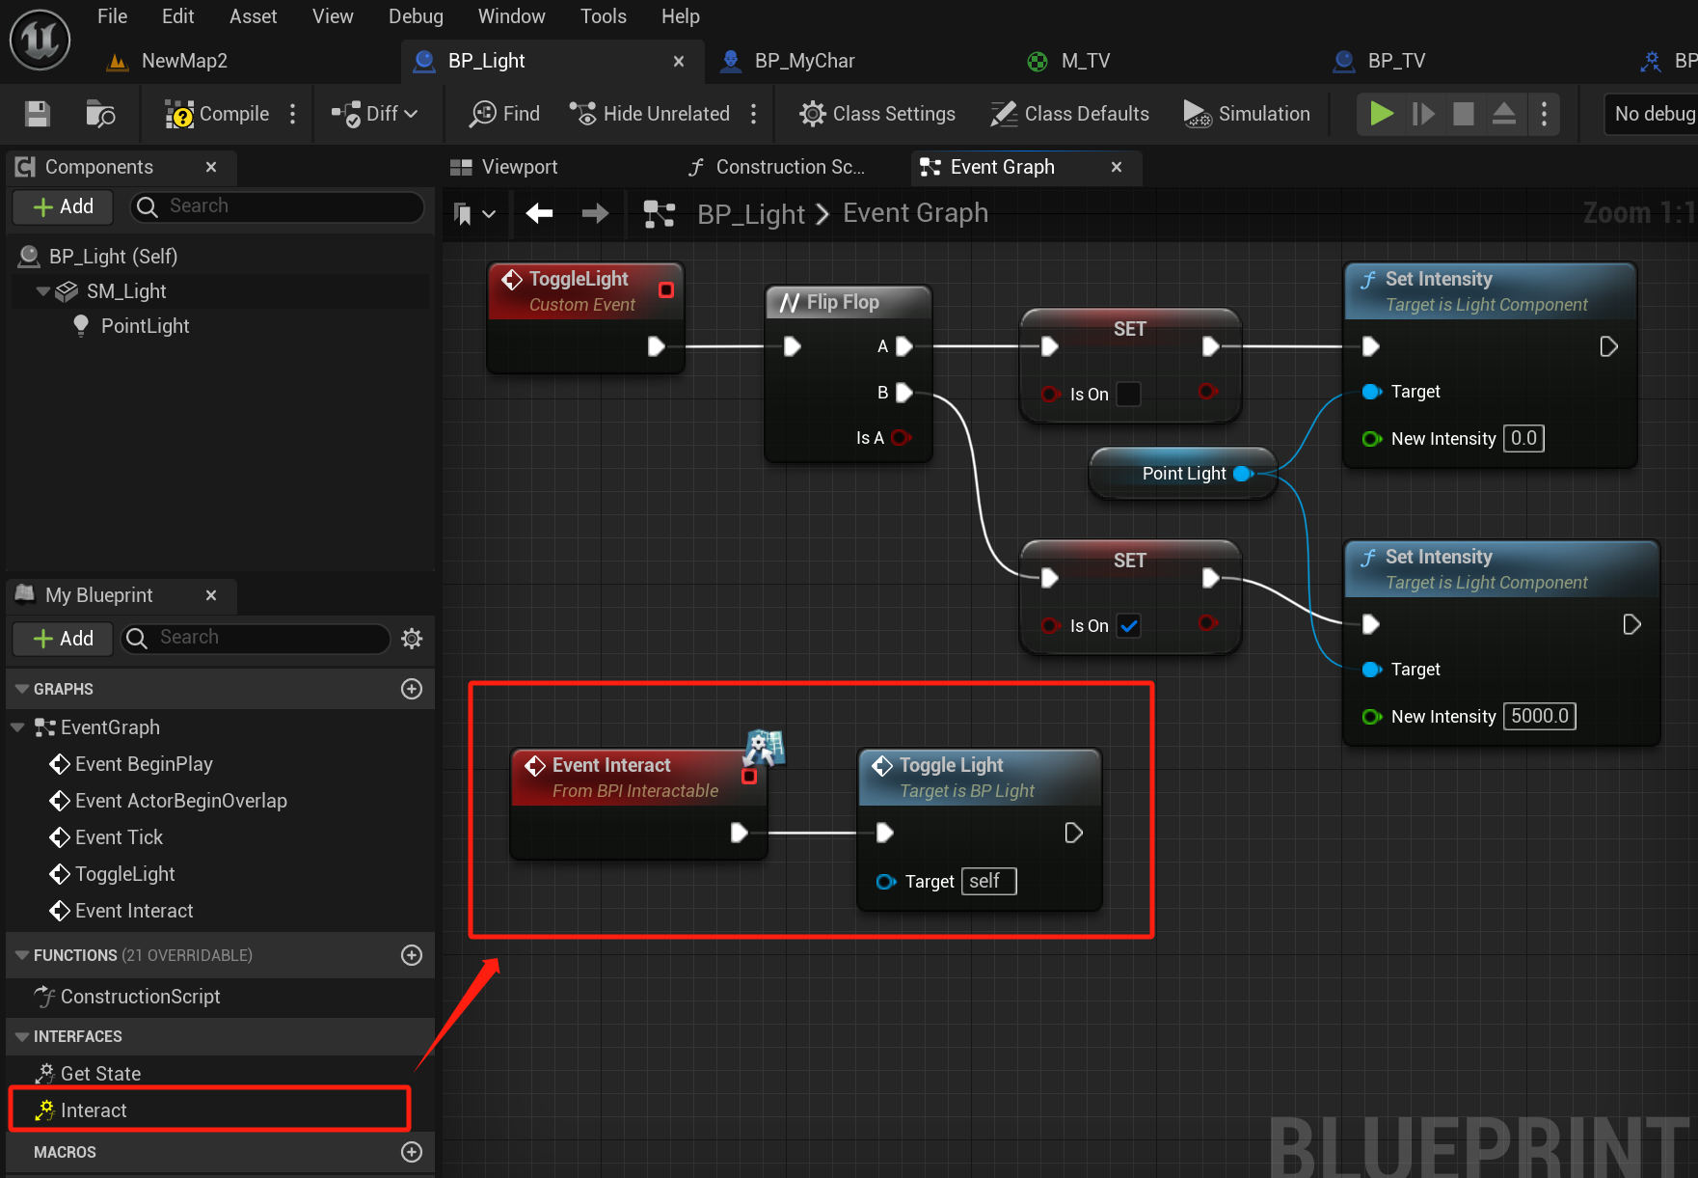Open the Tools menu

tap(603, 16)
